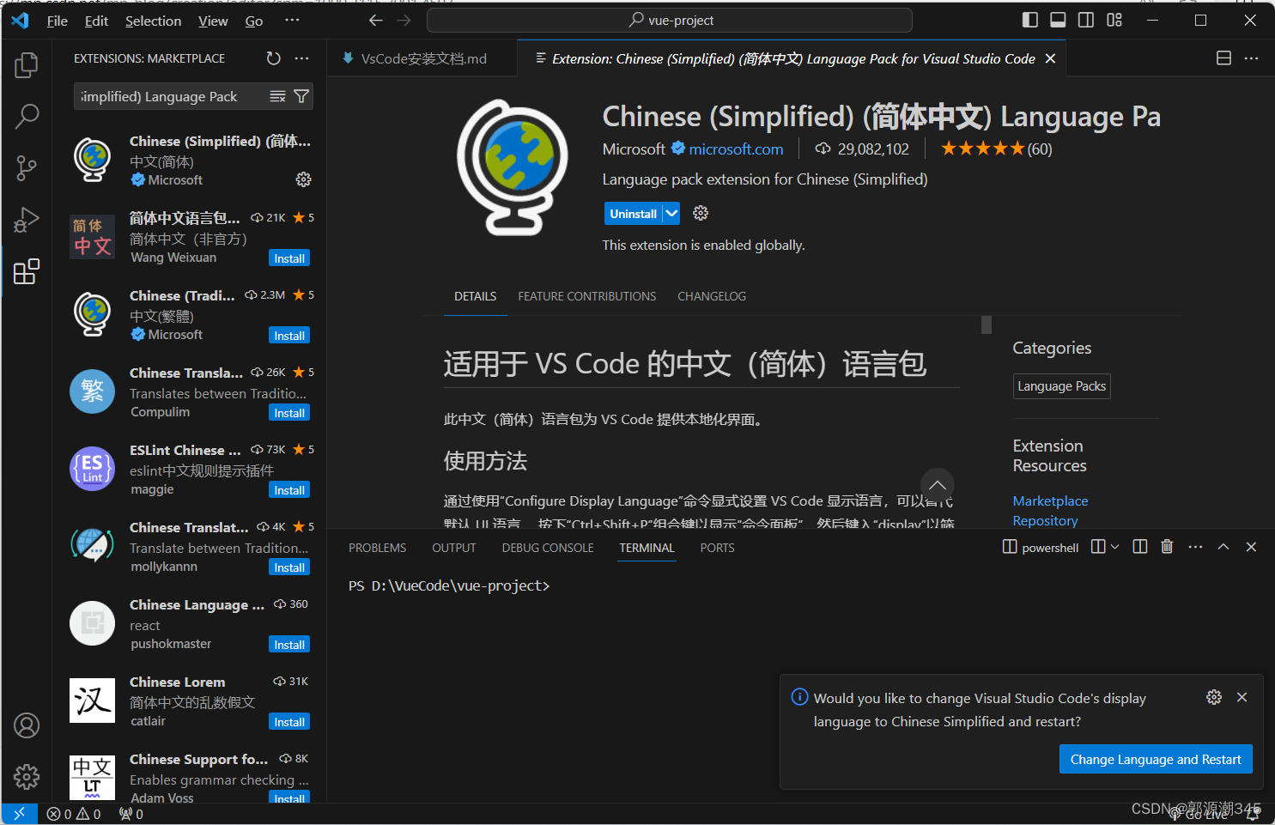Screen dimensions: 1275x825
Task: Open the Source Control view
Action: click(27, 168)
